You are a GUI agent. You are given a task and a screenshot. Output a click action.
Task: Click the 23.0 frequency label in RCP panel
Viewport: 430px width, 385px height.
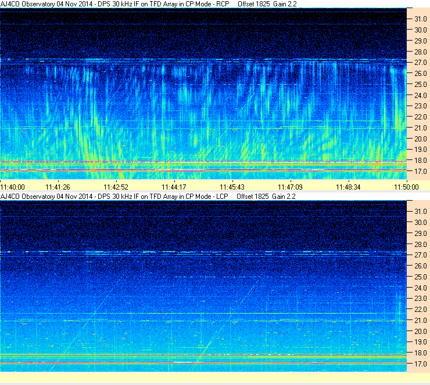tap(421, 106)
